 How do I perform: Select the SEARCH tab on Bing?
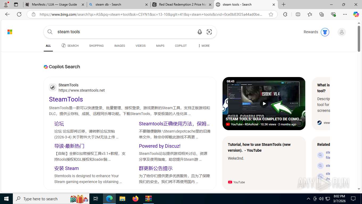(70, 46)
